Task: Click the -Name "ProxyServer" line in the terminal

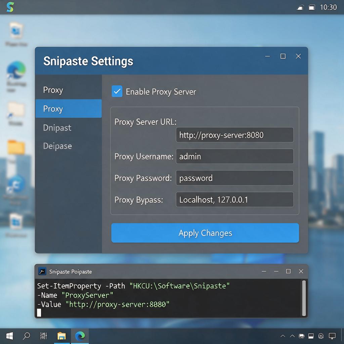Action: 75,295
